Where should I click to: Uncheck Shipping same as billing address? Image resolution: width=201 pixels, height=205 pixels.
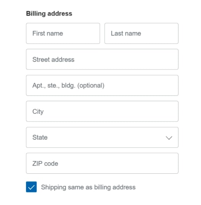31,187
